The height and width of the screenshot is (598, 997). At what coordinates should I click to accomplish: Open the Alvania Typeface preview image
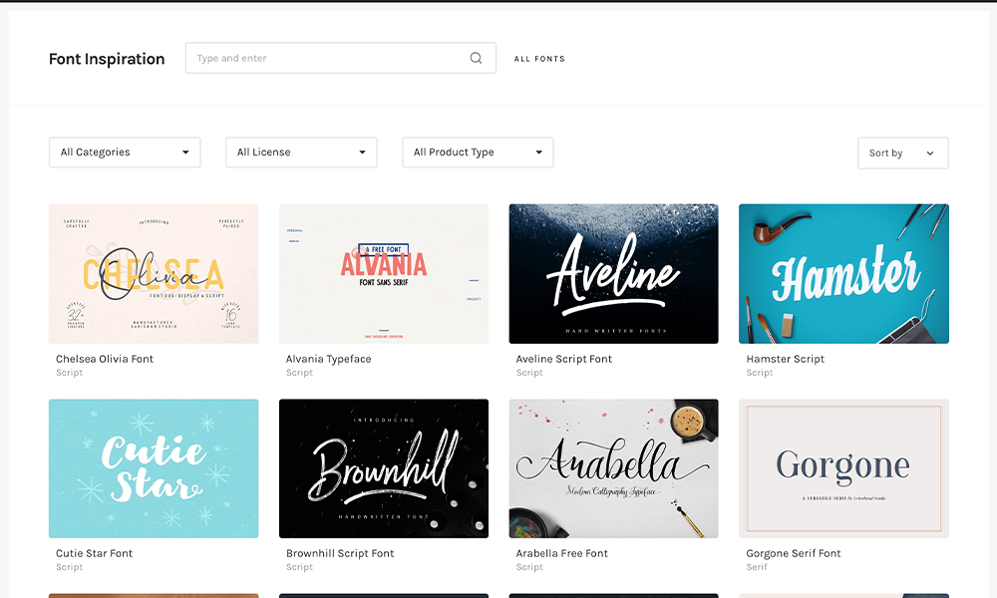pyautogui.click(x=384, y=274)
